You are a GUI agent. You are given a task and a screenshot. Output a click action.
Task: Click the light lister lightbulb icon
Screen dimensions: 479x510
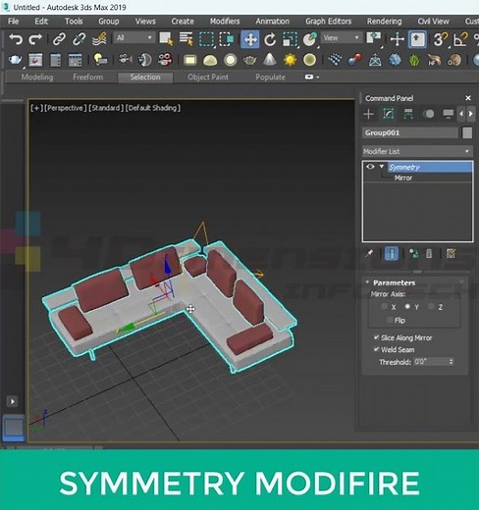(100, 60)
